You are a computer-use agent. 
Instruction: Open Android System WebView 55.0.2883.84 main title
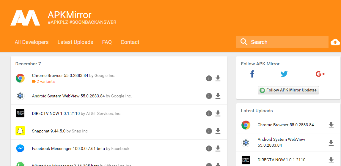click(x=68, y=96)
